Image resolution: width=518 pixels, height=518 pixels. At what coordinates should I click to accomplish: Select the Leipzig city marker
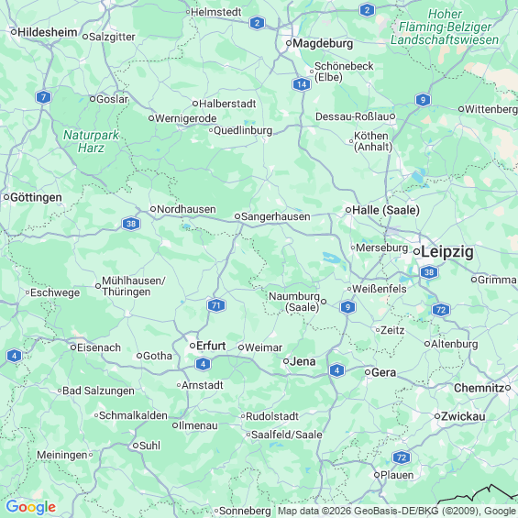[x=416, y=252]
